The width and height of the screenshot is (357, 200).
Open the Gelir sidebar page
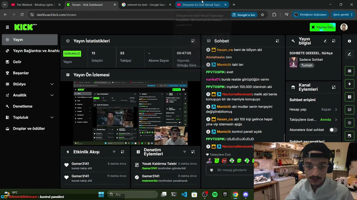click(30, 62)
